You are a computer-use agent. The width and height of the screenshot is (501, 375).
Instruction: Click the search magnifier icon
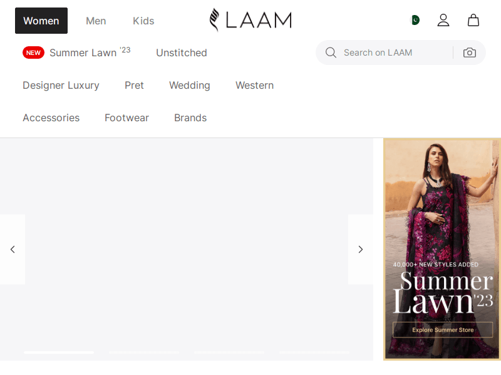coord(331,52)
